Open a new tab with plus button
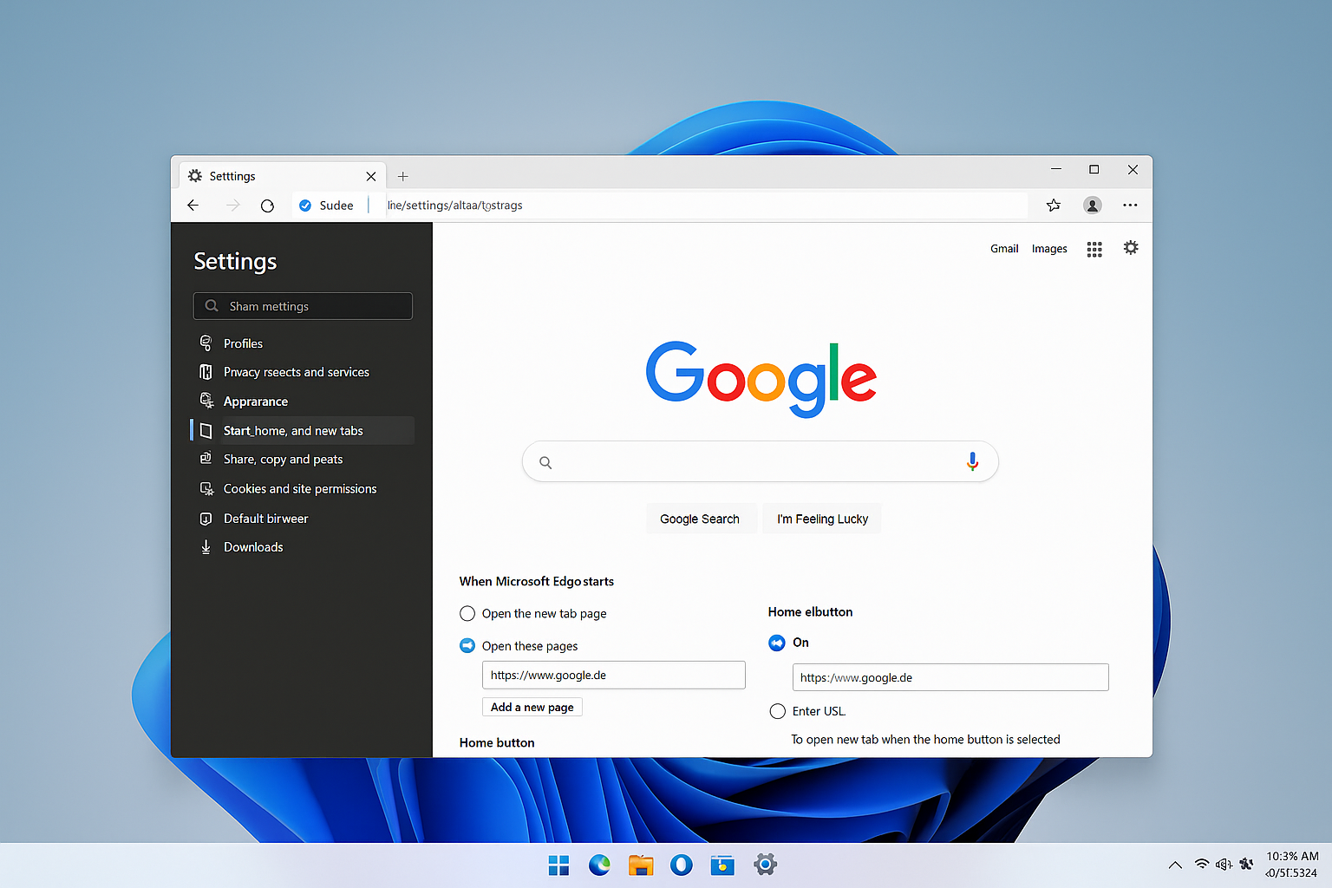 (x=402, y=176)
